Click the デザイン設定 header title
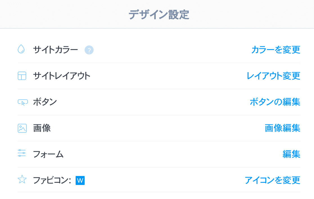This screenshot has height=199, width=314. pos(159,15)
